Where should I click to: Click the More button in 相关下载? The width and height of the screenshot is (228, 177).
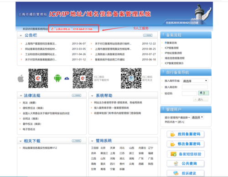[x=77, y=141]
